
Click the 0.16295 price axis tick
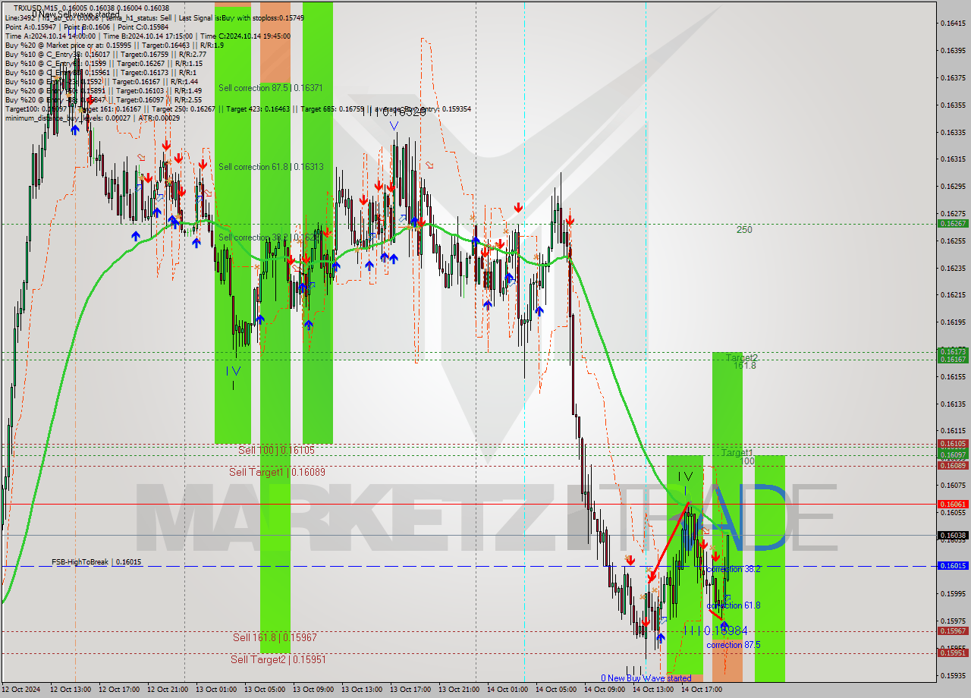coord(953,186)
